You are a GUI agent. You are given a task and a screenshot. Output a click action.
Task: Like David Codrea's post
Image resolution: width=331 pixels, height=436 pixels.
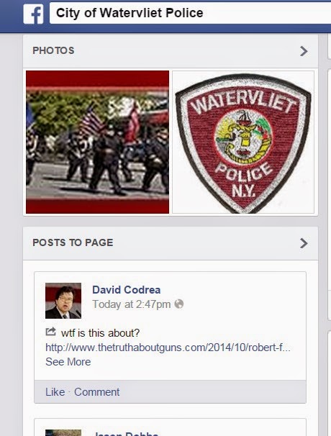(x=55, y=392)
